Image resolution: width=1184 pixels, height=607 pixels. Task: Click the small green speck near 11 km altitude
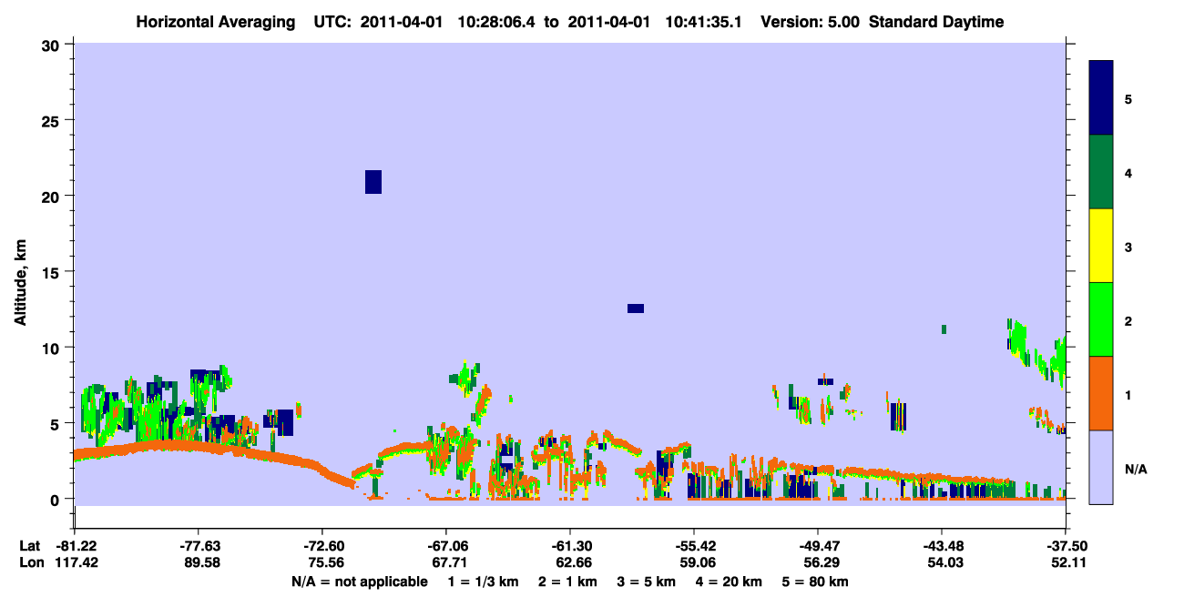tap(944, 329)
